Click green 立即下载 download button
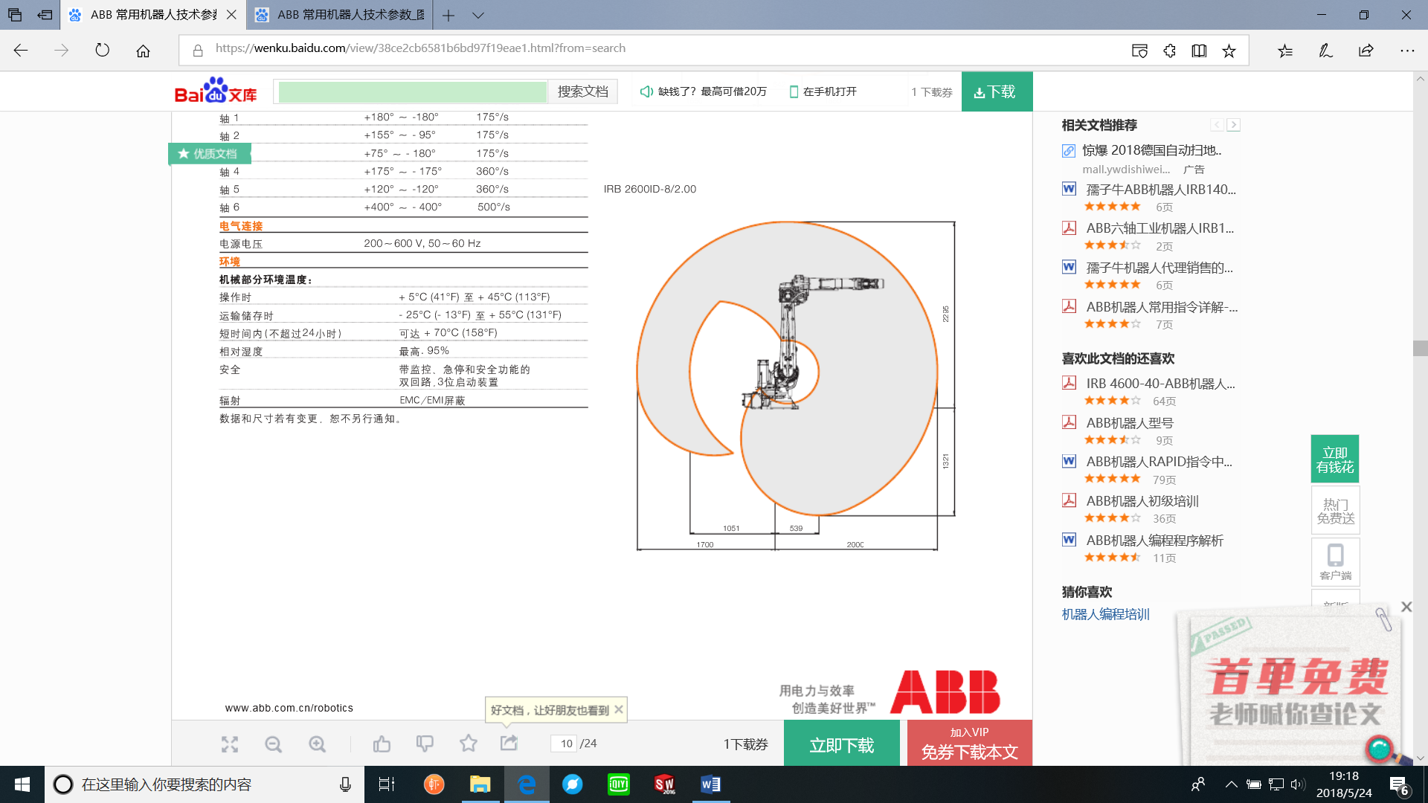This screenshot has width=1428, height=803. 841,745
